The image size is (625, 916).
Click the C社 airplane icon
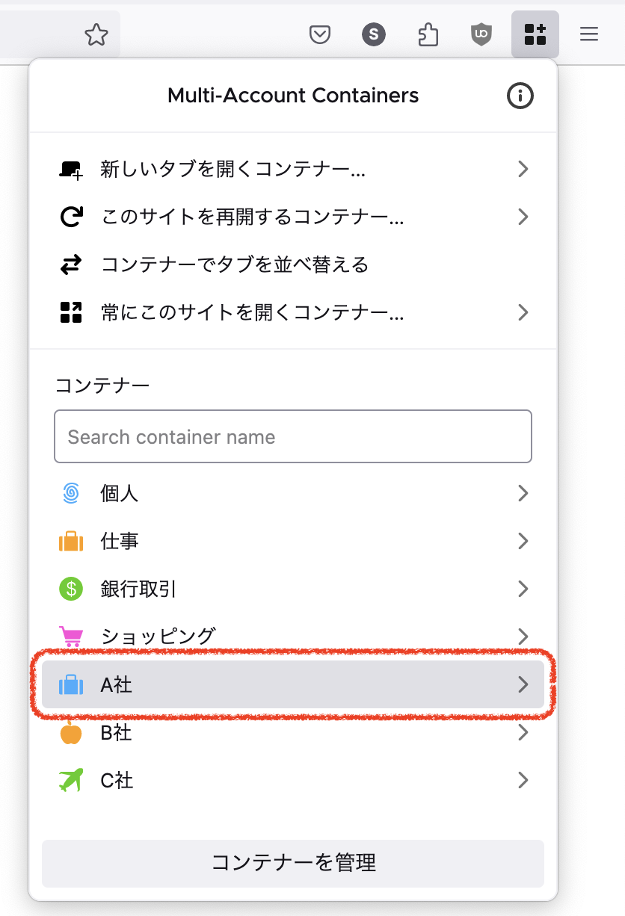point(71,780)
